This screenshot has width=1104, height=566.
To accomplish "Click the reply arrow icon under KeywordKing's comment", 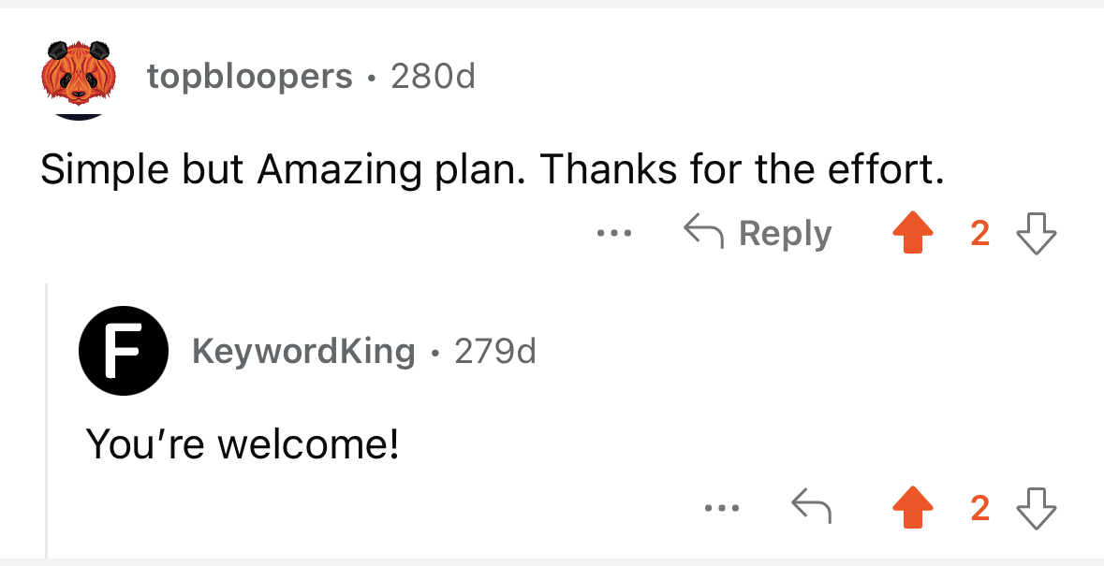I will pyautogui.click(x=812, y=507).
